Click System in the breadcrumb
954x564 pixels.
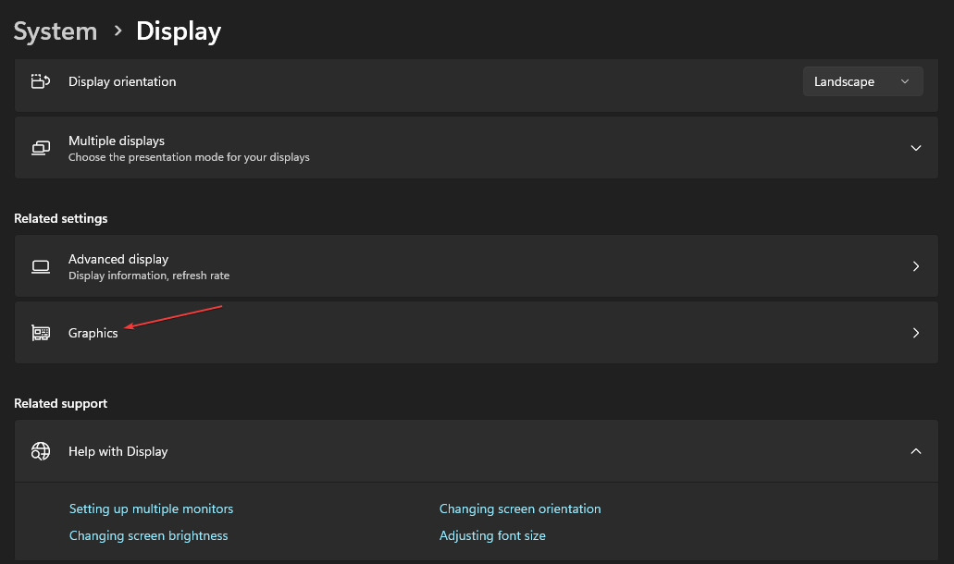(x=55, y=31)
